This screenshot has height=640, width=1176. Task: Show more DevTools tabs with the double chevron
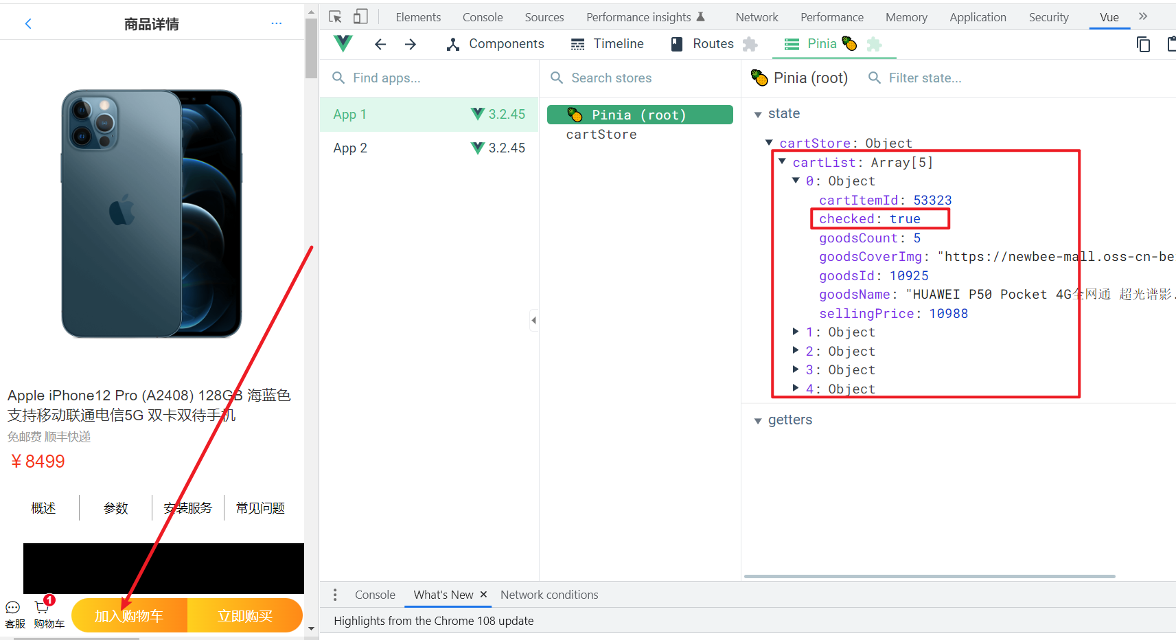coord(1143,16)
